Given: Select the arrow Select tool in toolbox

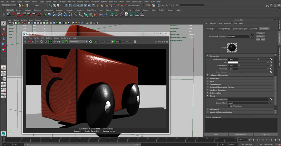Looking at the screenshot, I should [x=3, y=23].
